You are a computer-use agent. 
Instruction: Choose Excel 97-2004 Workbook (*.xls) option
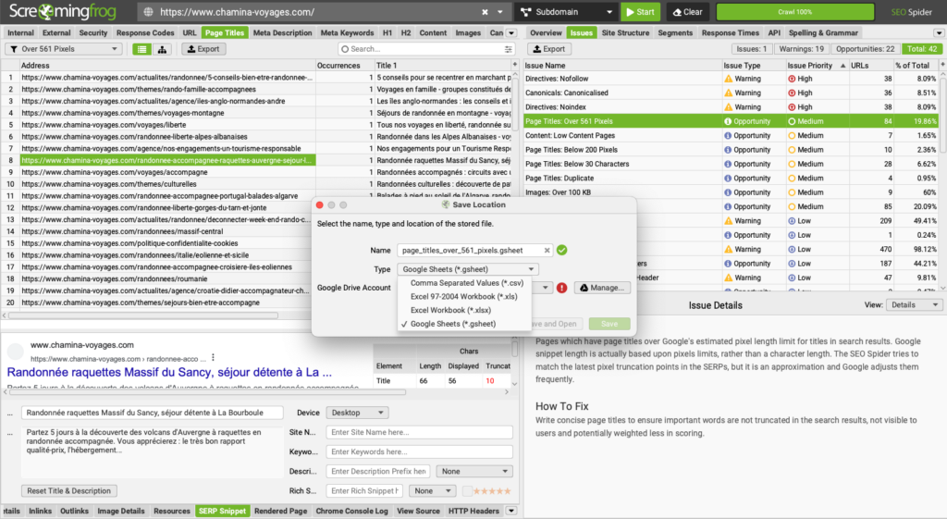(x=464, y=297)
